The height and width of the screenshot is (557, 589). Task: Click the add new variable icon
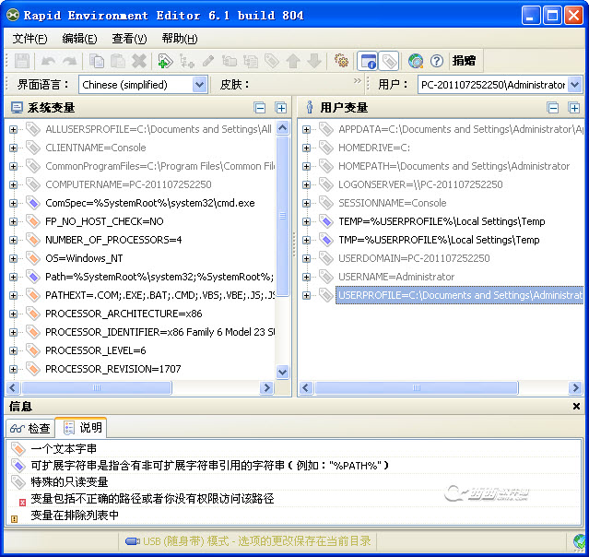pyautogui.click(x=165, y=61)
